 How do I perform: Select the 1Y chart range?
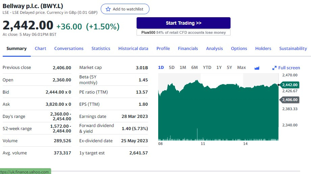219,68
